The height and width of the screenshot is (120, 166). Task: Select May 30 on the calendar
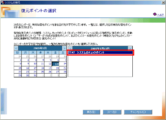pos(25,76)
